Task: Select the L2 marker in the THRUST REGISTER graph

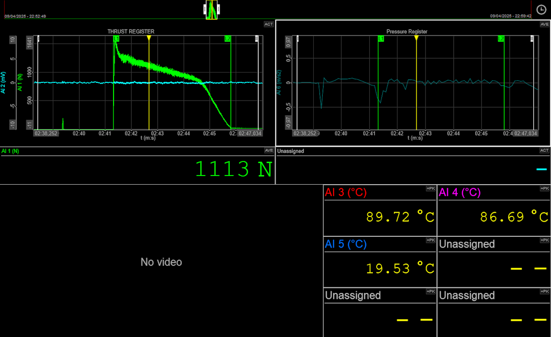Action: (228, 39)
